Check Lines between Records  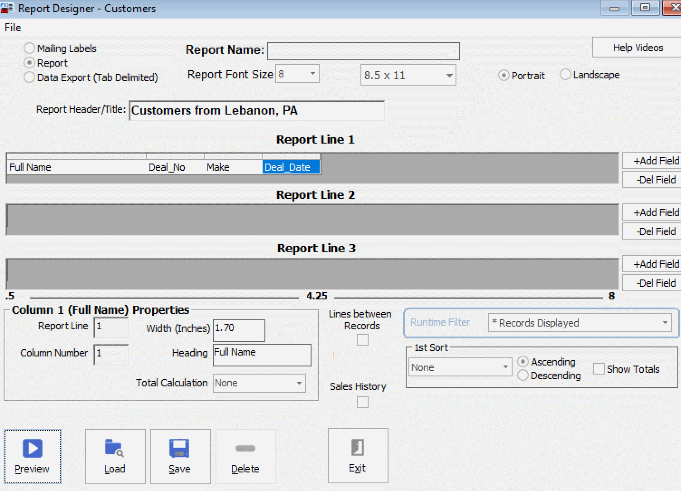362,340
